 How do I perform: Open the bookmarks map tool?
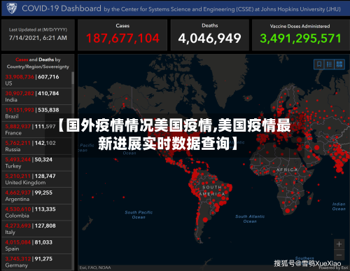pos(319,64)
